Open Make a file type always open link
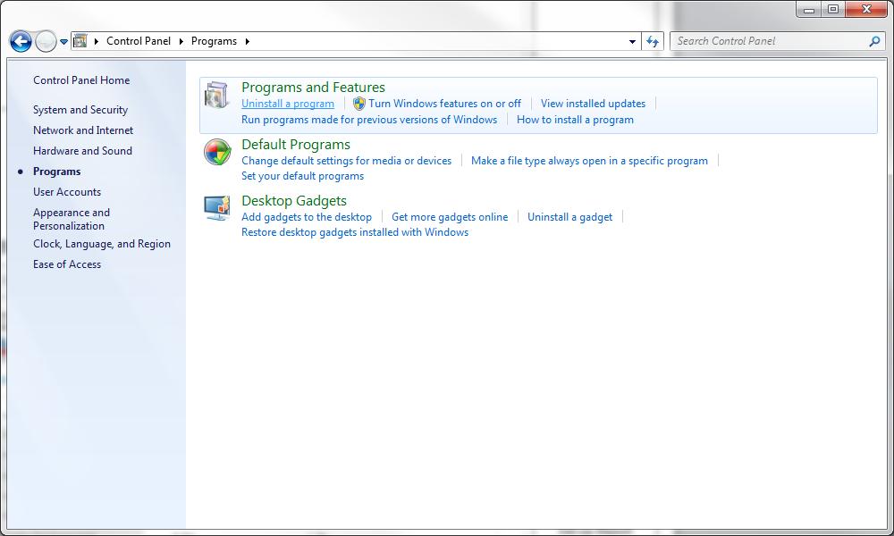This screenshot has width=894, height=536. point(589,161)
